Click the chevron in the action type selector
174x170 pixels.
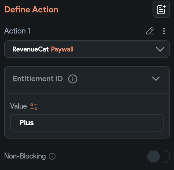pyautogui.click(x=160, y=49)
